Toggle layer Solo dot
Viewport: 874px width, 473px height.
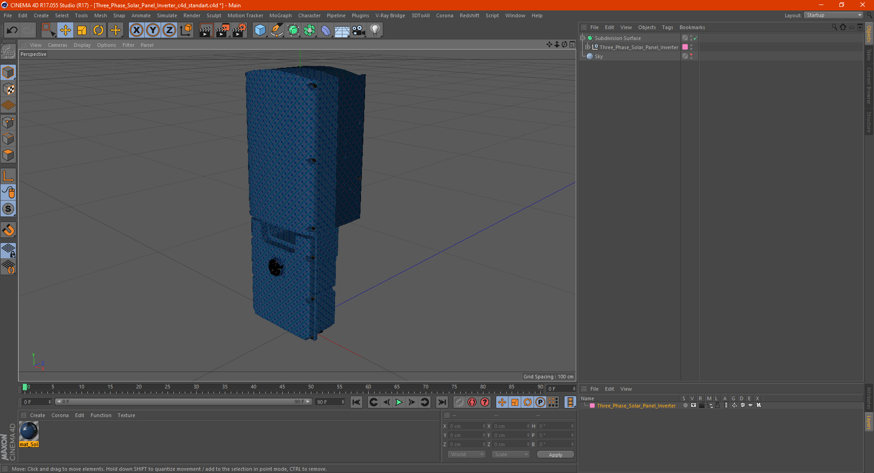685,405
